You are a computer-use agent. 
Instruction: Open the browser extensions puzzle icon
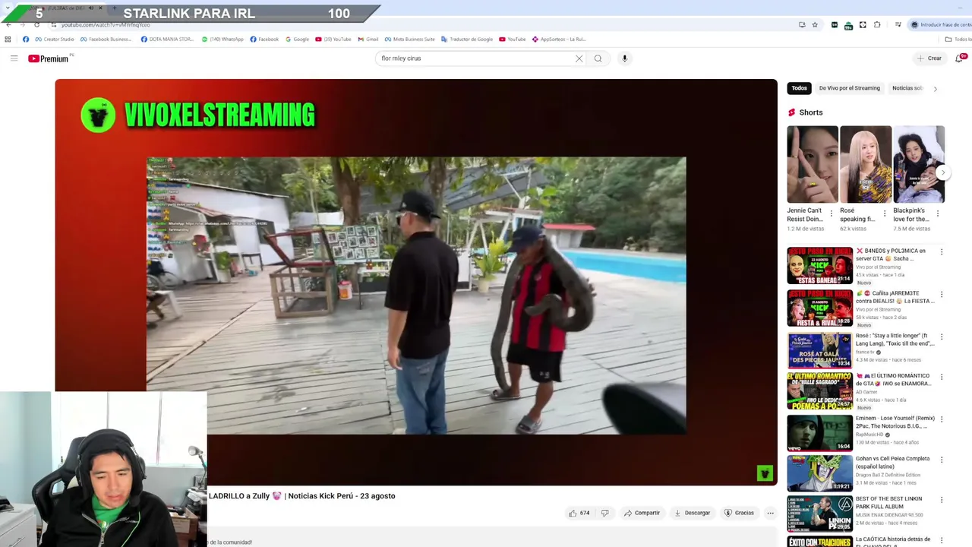877,24
